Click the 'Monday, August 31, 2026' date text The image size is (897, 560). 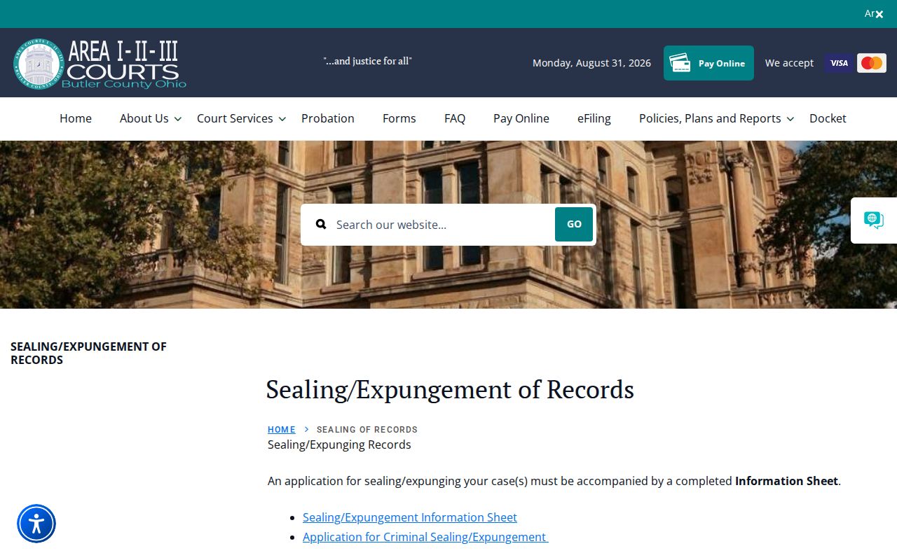[591, 63]
